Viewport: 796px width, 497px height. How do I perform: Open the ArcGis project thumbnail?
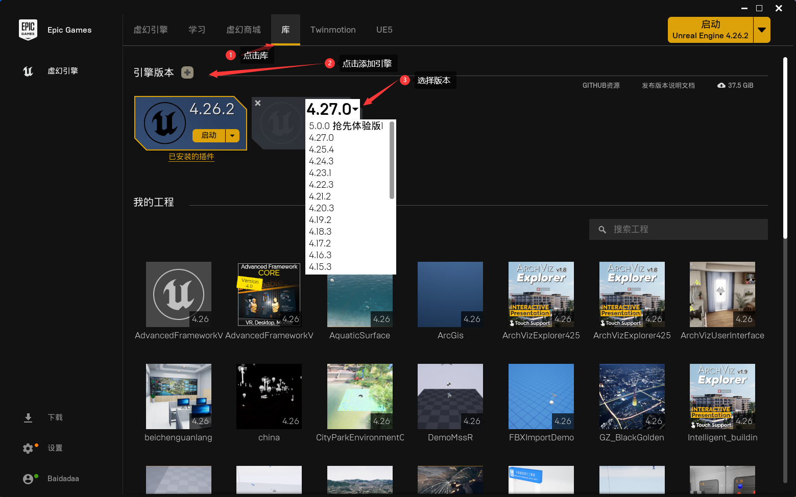tap(450, 294)
